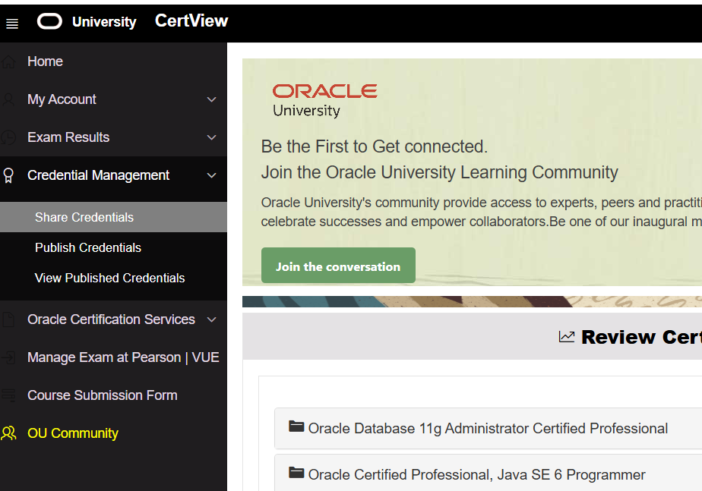Select Share Credentials submenu item

(113, 217)
